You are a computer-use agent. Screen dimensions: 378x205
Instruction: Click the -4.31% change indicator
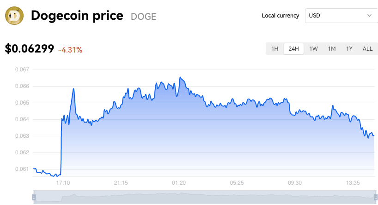(70, 50)
